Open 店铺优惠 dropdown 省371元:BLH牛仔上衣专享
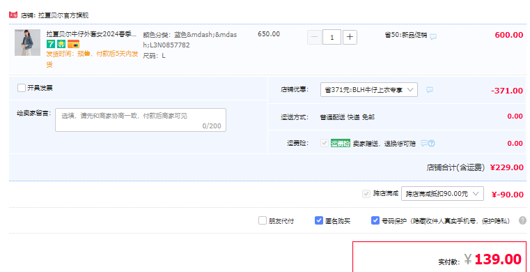The height and width of the screenshot is (272, 530). coord(368,90)
